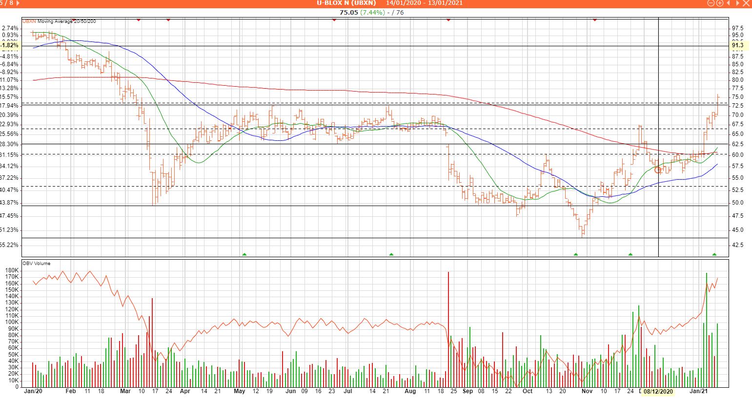752x398 pixels.
Task: Shift chart period back with left arrow
Action: [x=729, y=3]
